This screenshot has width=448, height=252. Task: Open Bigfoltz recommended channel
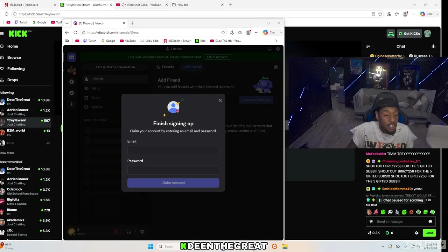pos(26,202)
